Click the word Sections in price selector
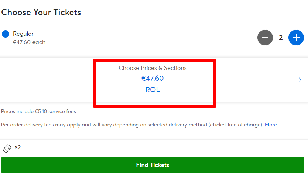This screenshot has height=181, width=308. 175,68
